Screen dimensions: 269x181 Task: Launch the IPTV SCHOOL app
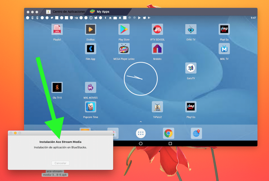pos(157,29)
